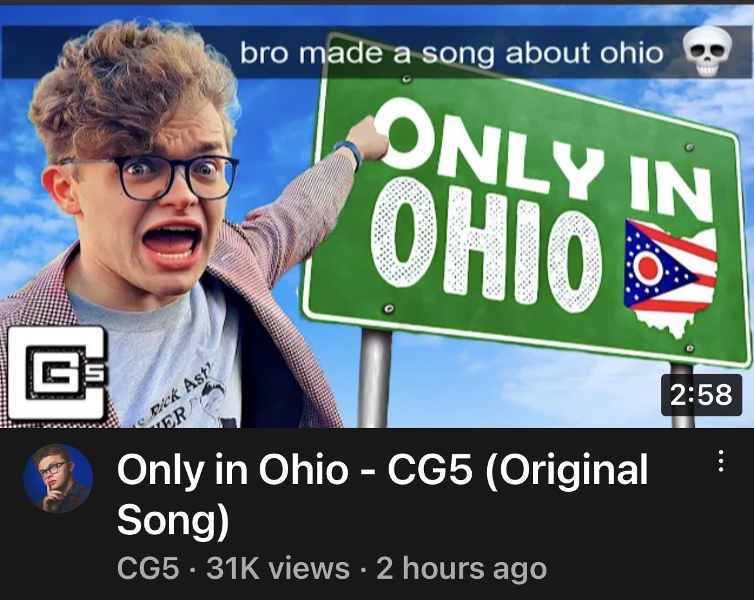
Task: Click the 2:58 duration badge
Action: click(x=702, y=394)
